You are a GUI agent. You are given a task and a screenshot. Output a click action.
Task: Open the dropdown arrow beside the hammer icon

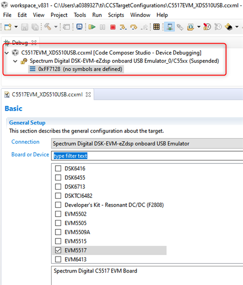point(56,27)
